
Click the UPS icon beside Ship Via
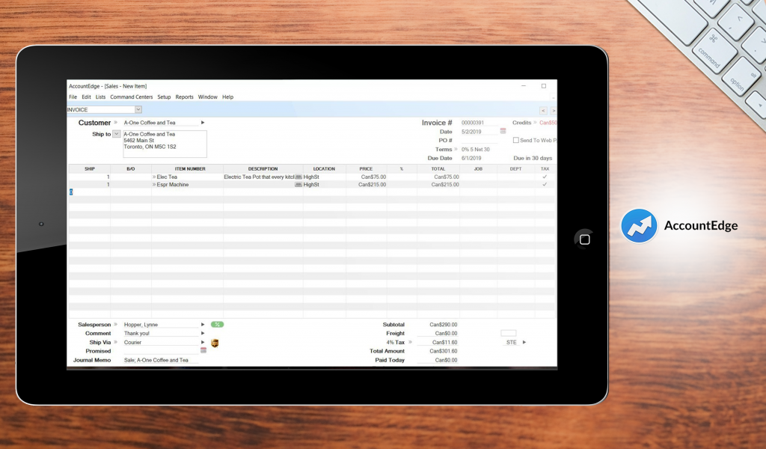215,343
